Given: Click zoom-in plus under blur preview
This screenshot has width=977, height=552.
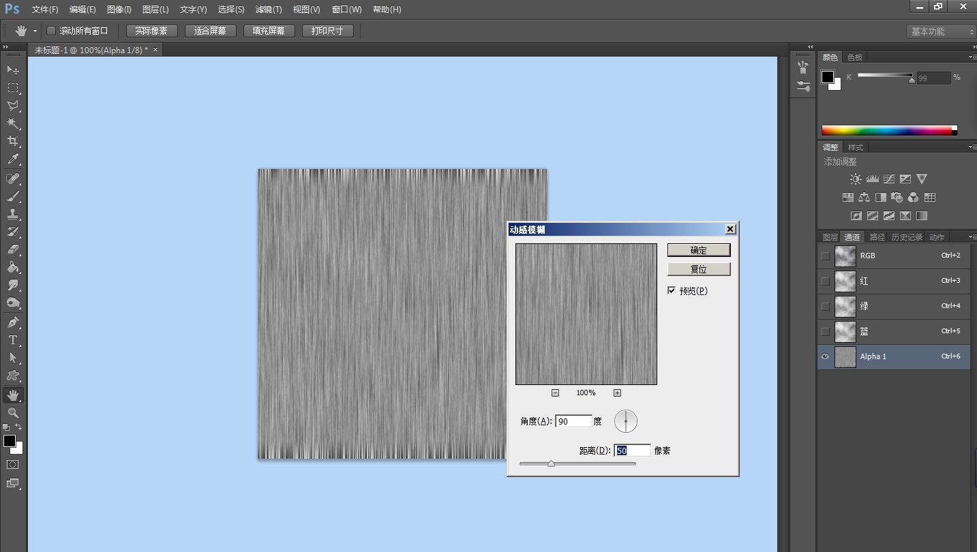Looking at the screenshot, I should tap(617, 393).
